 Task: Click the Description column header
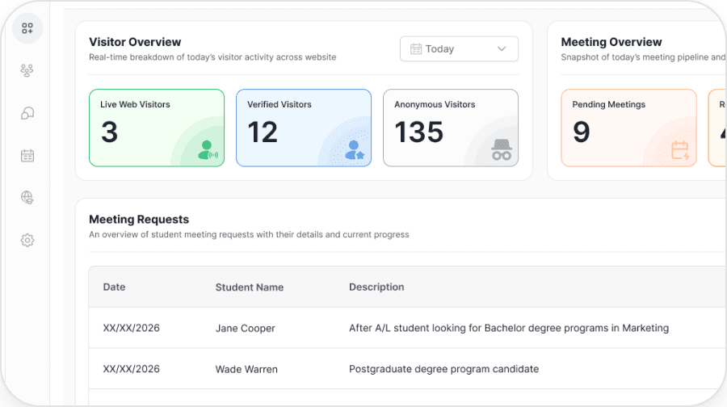376,287
